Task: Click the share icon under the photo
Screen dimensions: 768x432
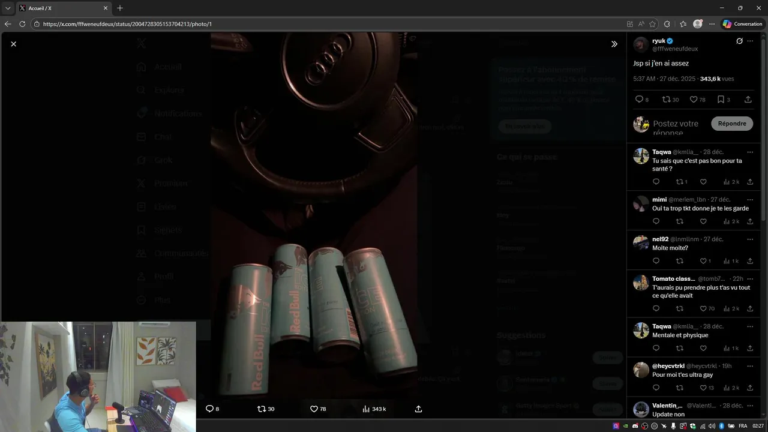Action: [x=418, y=409]
